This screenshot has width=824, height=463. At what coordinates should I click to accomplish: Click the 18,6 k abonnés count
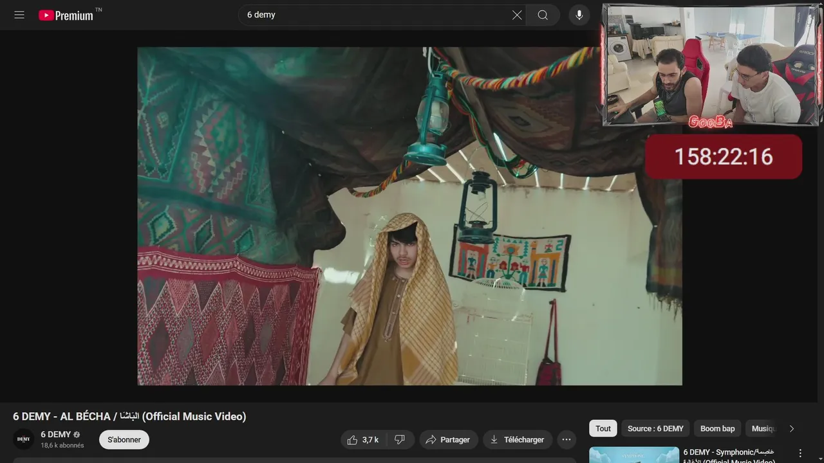click(x=62, y=446)
